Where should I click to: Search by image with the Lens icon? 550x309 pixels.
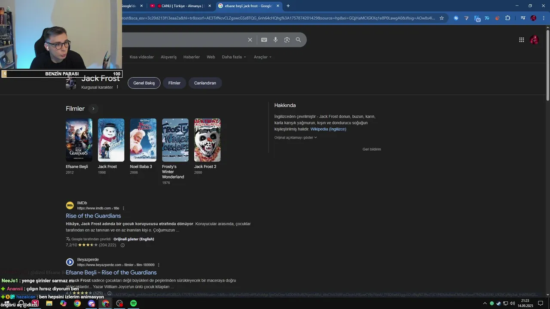287,40
